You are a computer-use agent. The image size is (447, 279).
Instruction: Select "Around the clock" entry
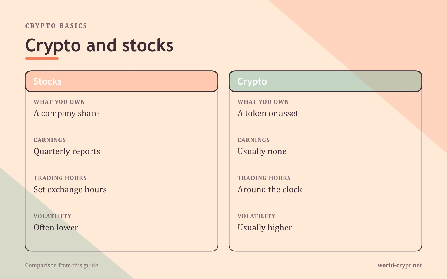coord(270,189)
